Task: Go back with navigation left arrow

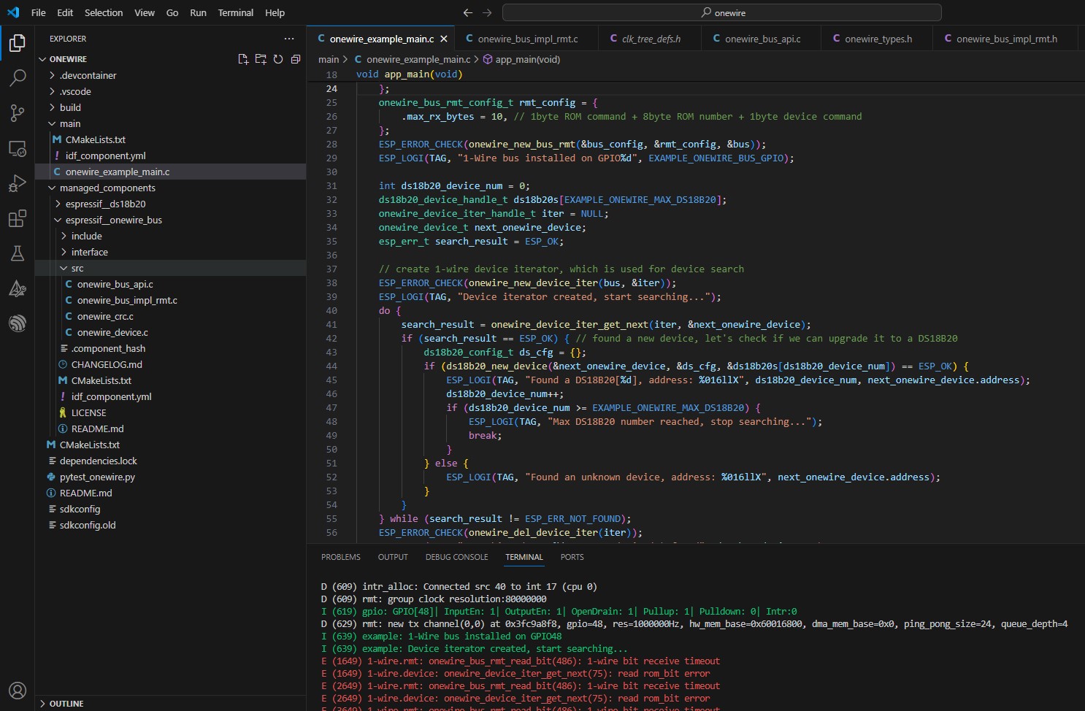Action: point(468,12)
